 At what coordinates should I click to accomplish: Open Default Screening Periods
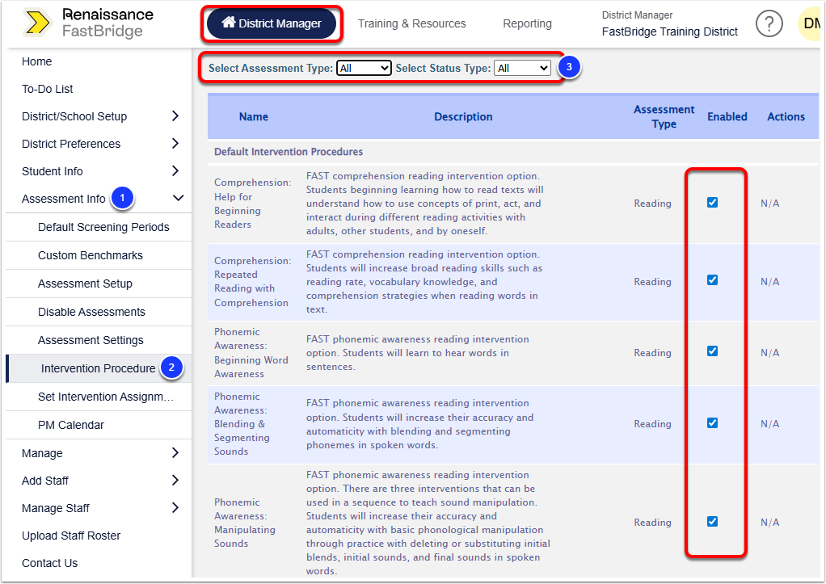(103, 227)
